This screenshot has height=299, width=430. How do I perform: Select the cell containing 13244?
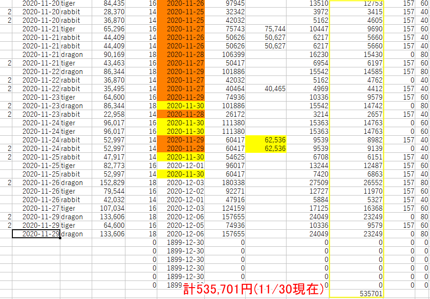pyautogui.click(x=308, y=166)
